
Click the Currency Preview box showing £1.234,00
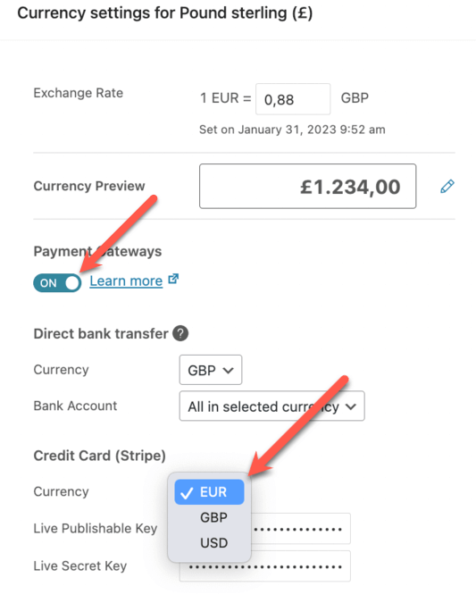tap(307, 187)
